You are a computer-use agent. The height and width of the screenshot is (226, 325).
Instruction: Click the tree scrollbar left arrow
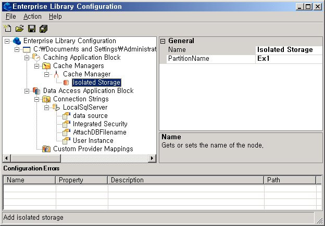pyautogui.click(x=6, y=158)
